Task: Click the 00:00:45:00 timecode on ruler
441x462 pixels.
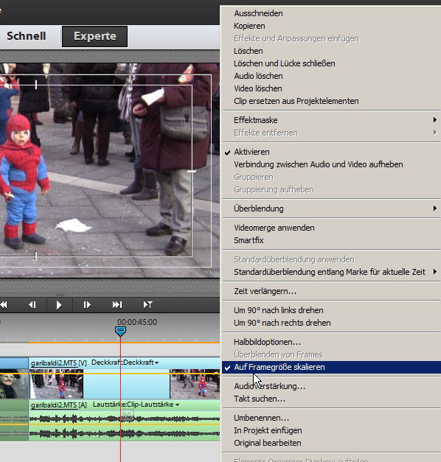Action: pos(137,322)
